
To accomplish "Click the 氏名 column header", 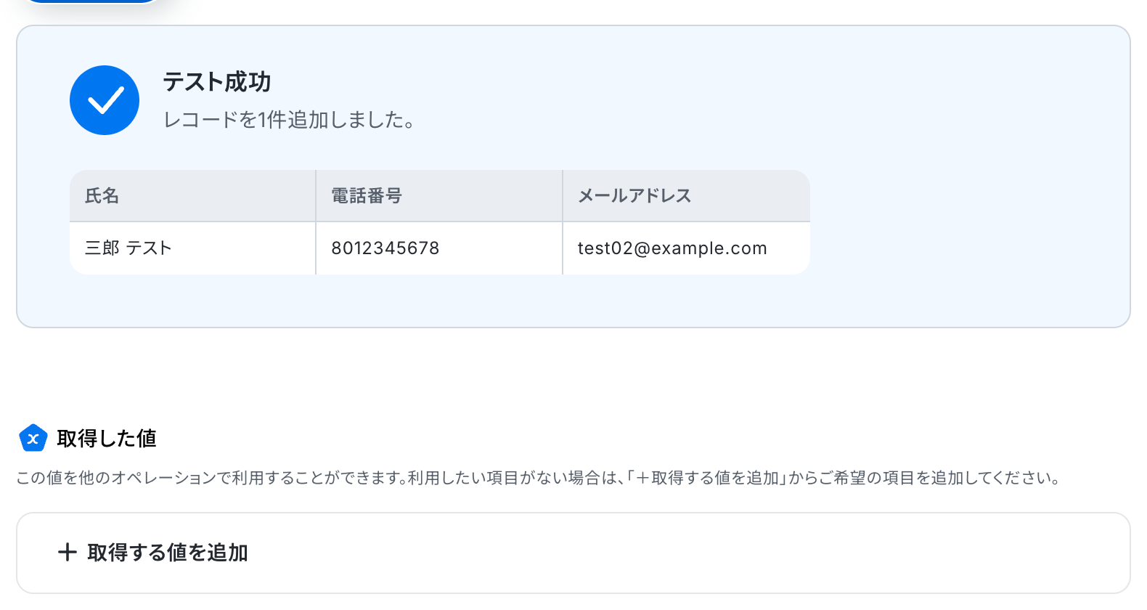I will coord(102,196).
